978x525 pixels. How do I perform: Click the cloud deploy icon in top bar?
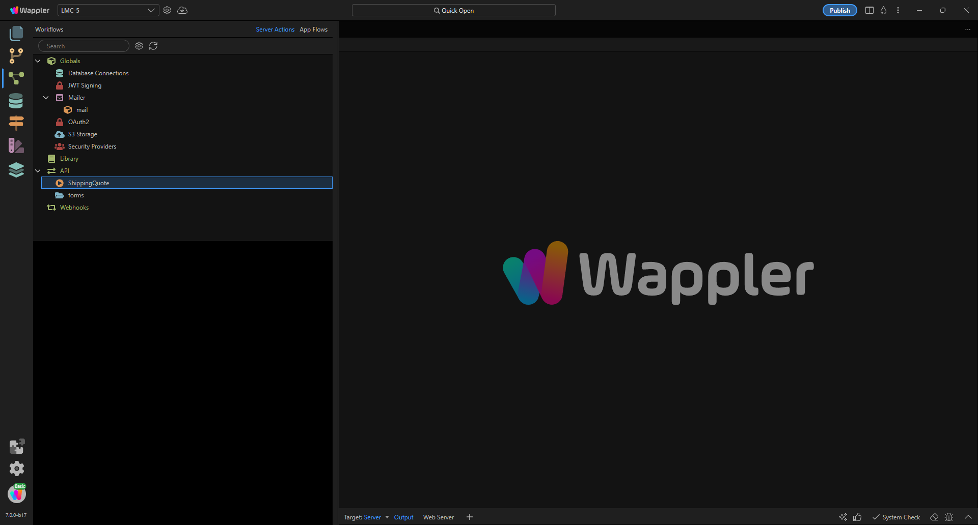(182, 10)
